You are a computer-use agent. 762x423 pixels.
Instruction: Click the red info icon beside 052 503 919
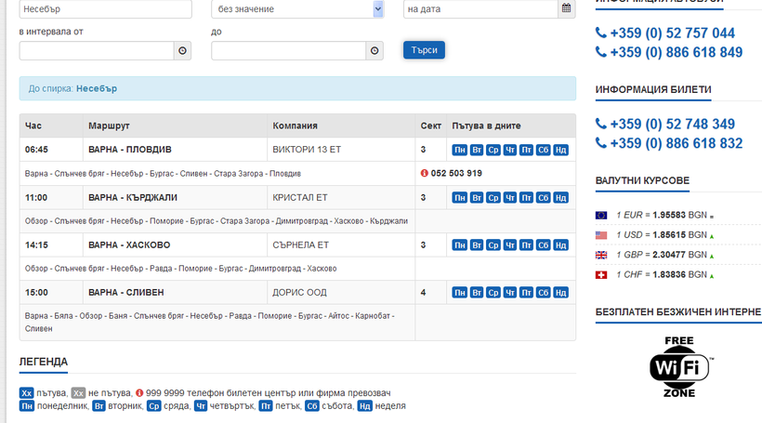click(425, 173)
